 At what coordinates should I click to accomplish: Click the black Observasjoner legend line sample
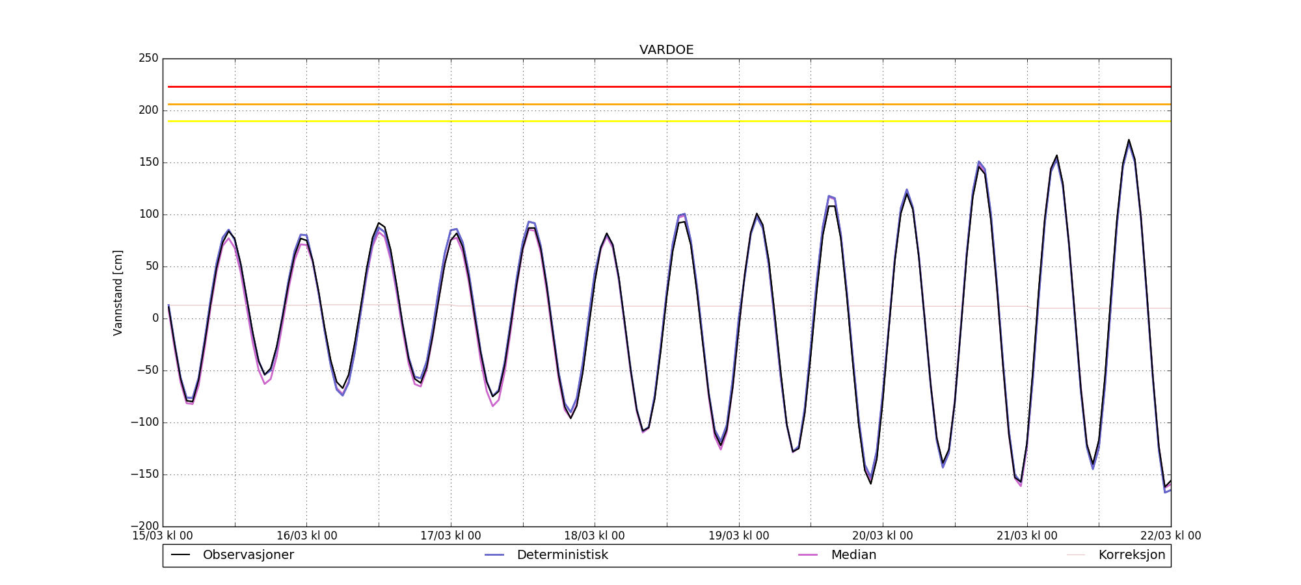pos(180,555)
